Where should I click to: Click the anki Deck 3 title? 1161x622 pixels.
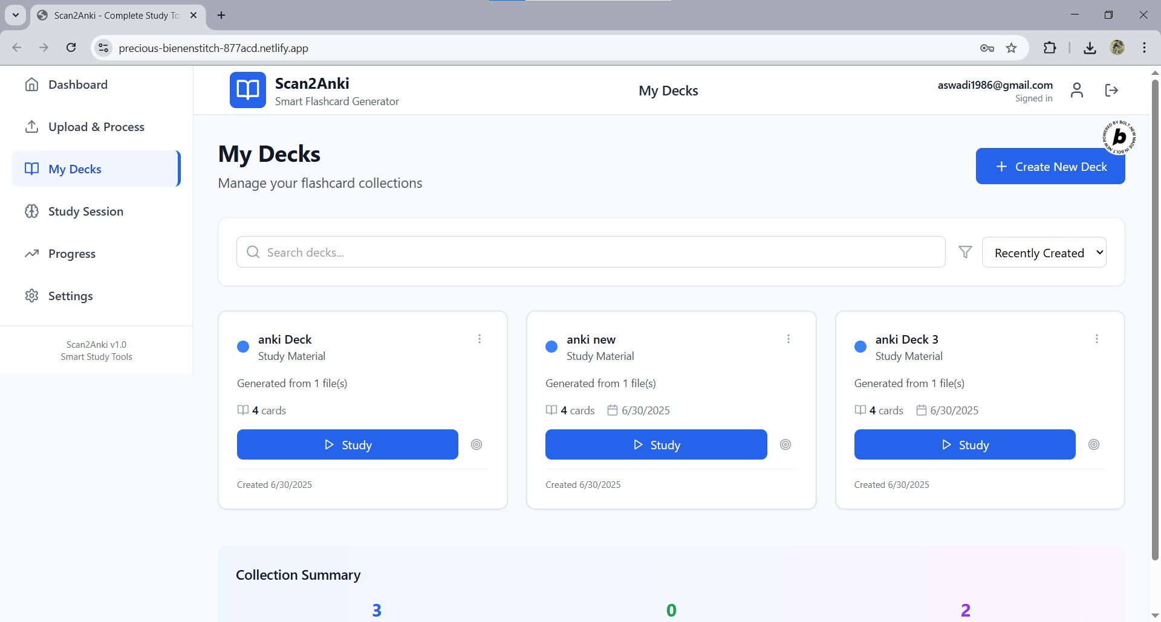coord(907,339)
